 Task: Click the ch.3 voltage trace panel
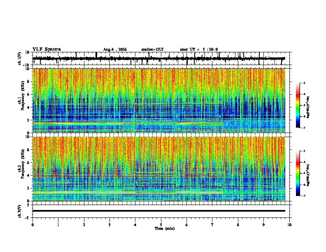point(162,211)
